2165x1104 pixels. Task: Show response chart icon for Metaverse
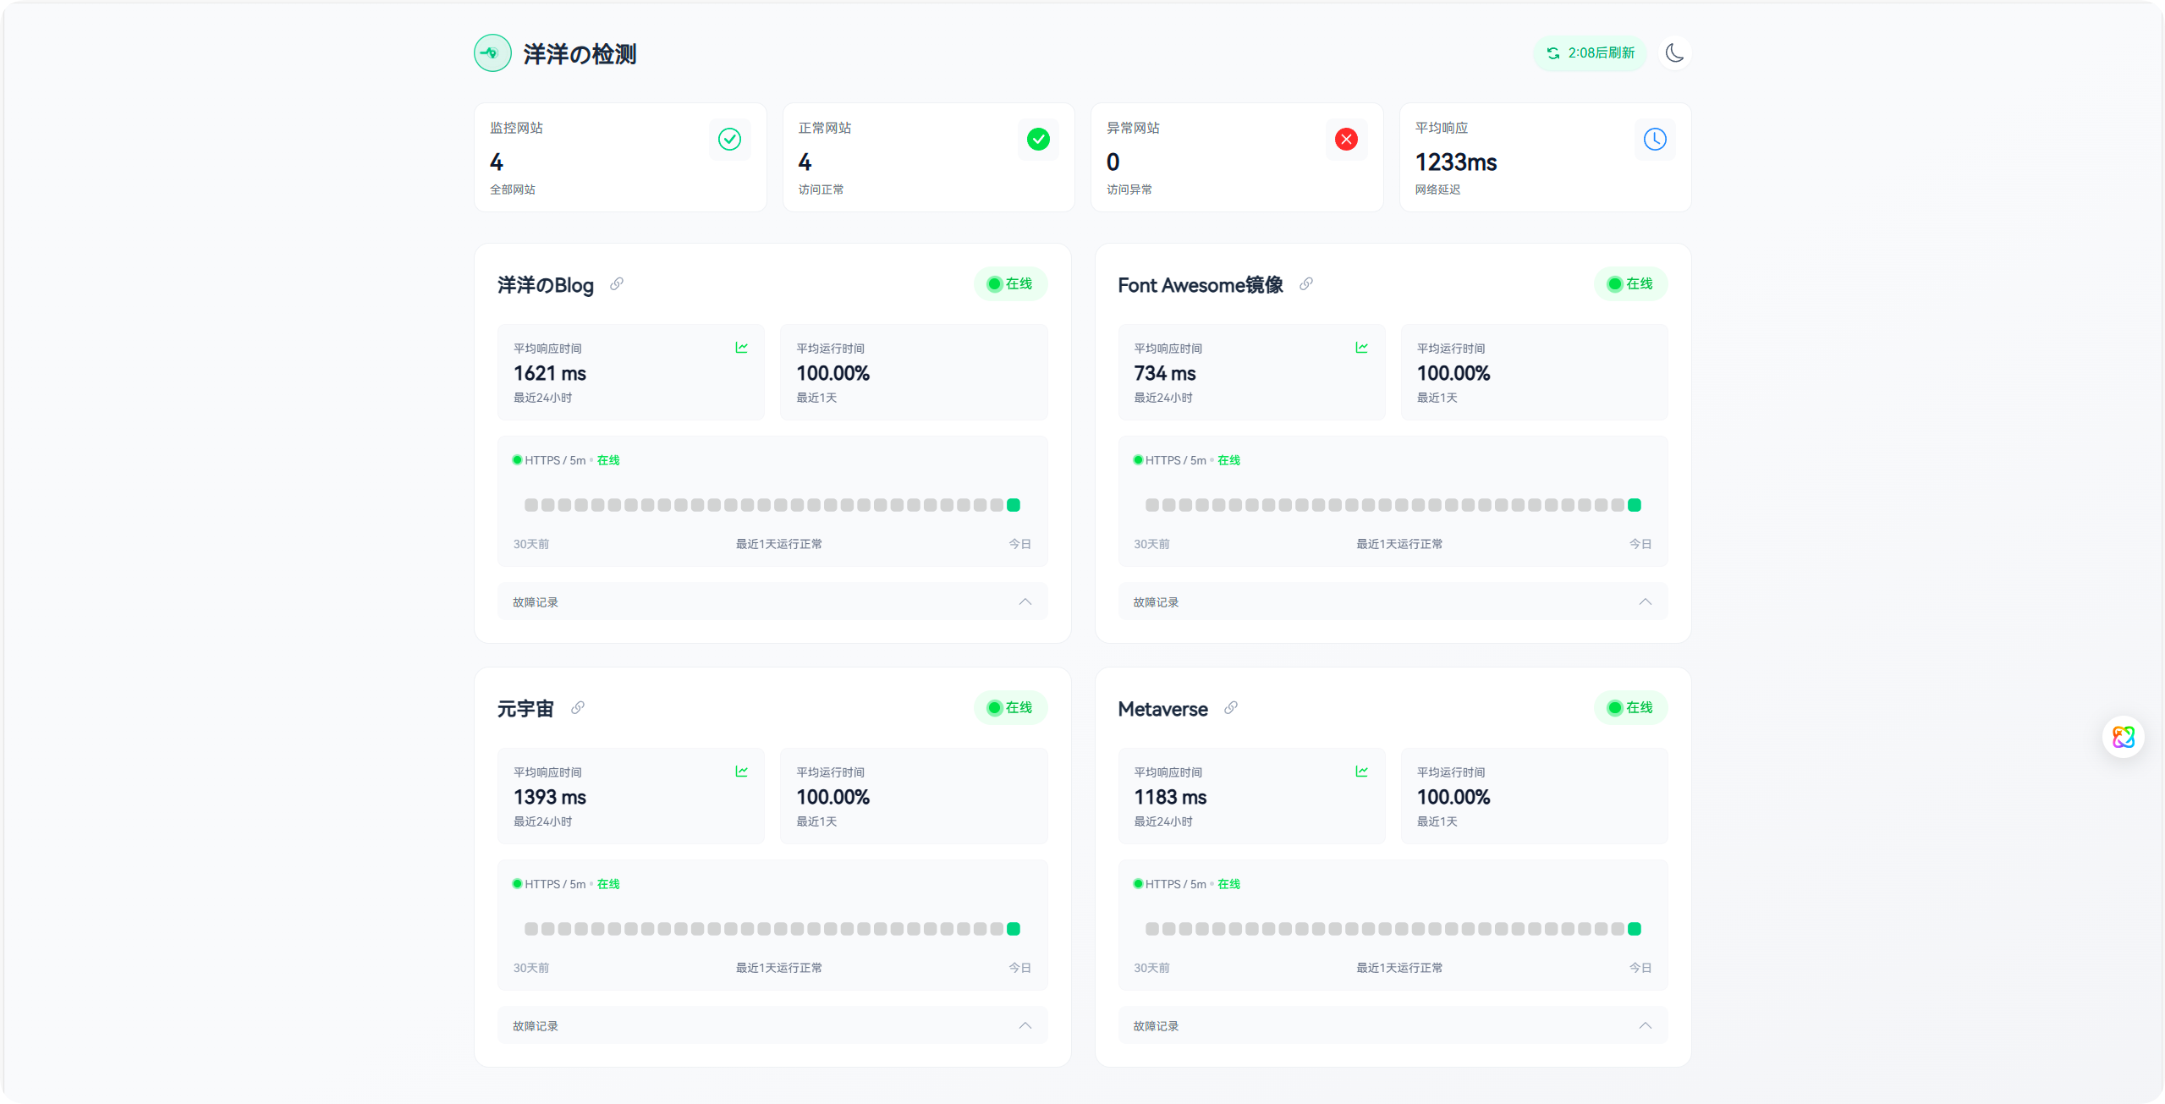coord(1361,772)
